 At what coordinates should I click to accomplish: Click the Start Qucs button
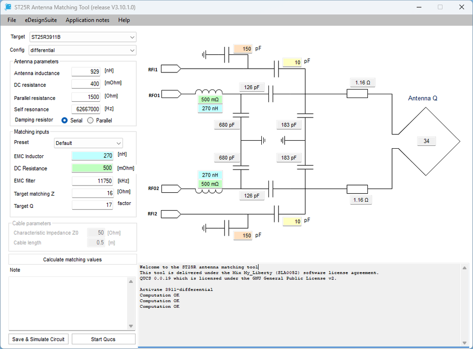click(103, 339)
